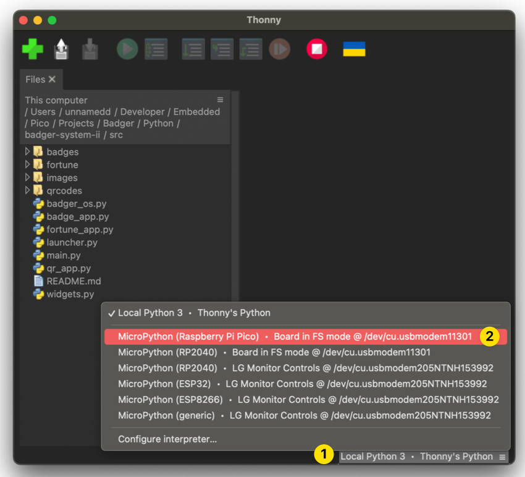Expand the badges folder

click(x=27, y=152)
